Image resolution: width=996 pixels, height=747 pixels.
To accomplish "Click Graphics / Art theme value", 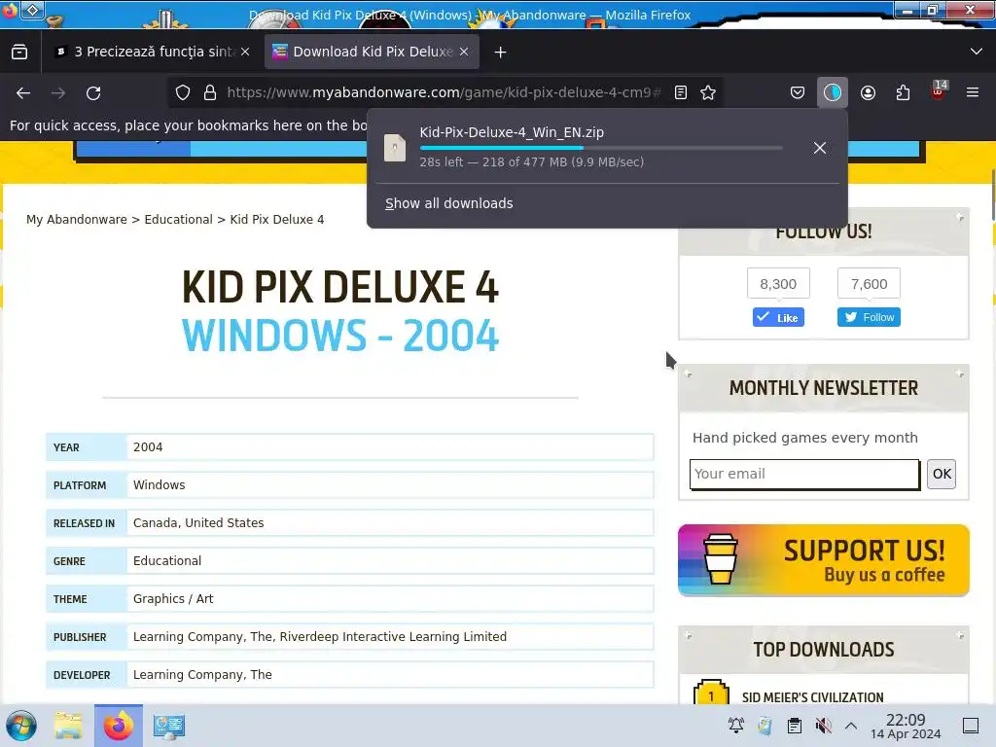I will click(x=173, y=598).
